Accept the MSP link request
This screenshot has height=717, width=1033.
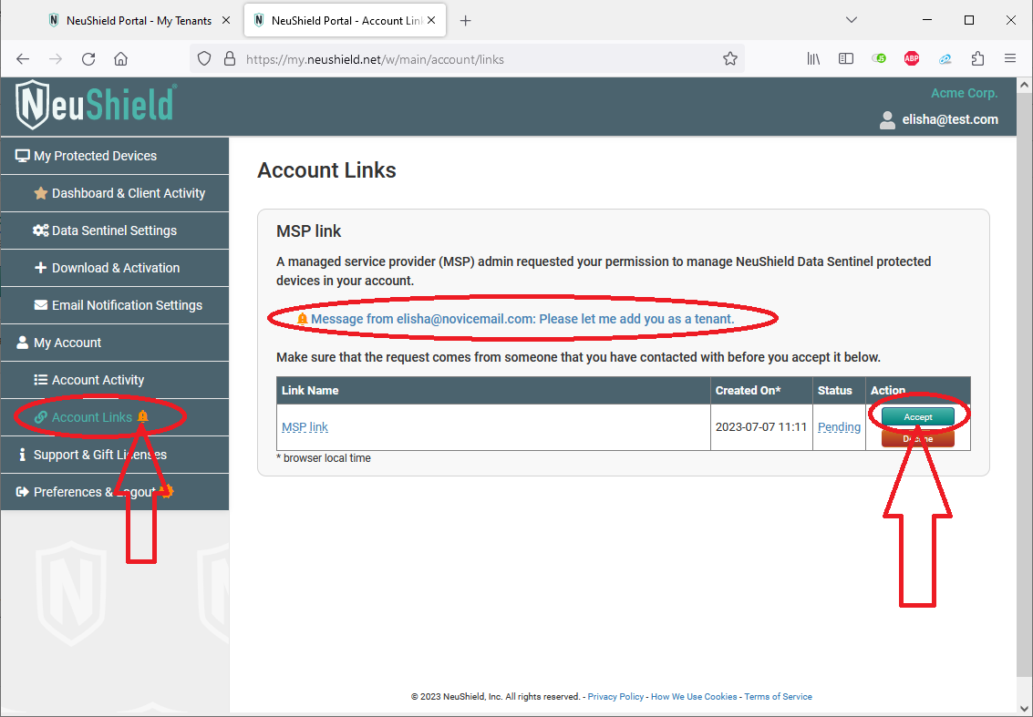[918, 416]
